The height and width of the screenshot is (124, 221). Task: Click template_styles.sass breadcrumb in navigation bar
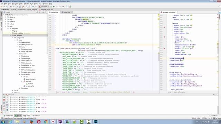[x=46, y=10]
